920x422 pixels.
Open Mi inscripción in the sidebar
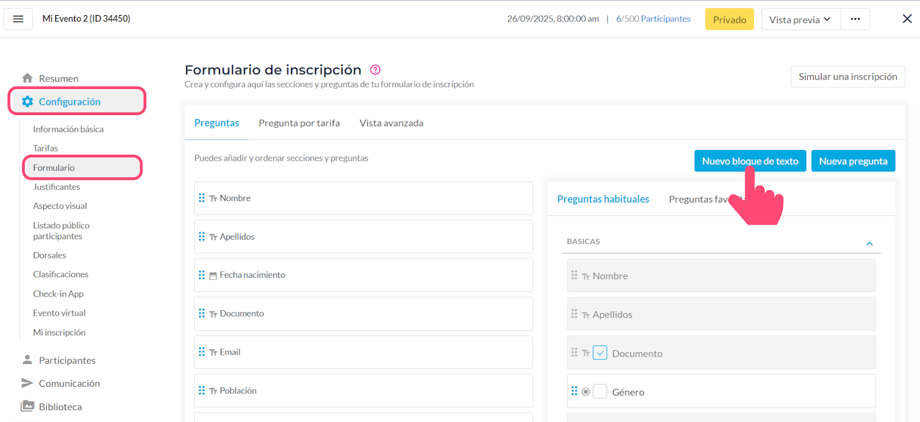pyautogui.click(x=59, y=332)
